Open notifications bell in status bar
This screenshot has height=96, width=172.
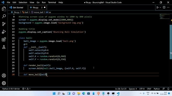[x=168, y=89]
